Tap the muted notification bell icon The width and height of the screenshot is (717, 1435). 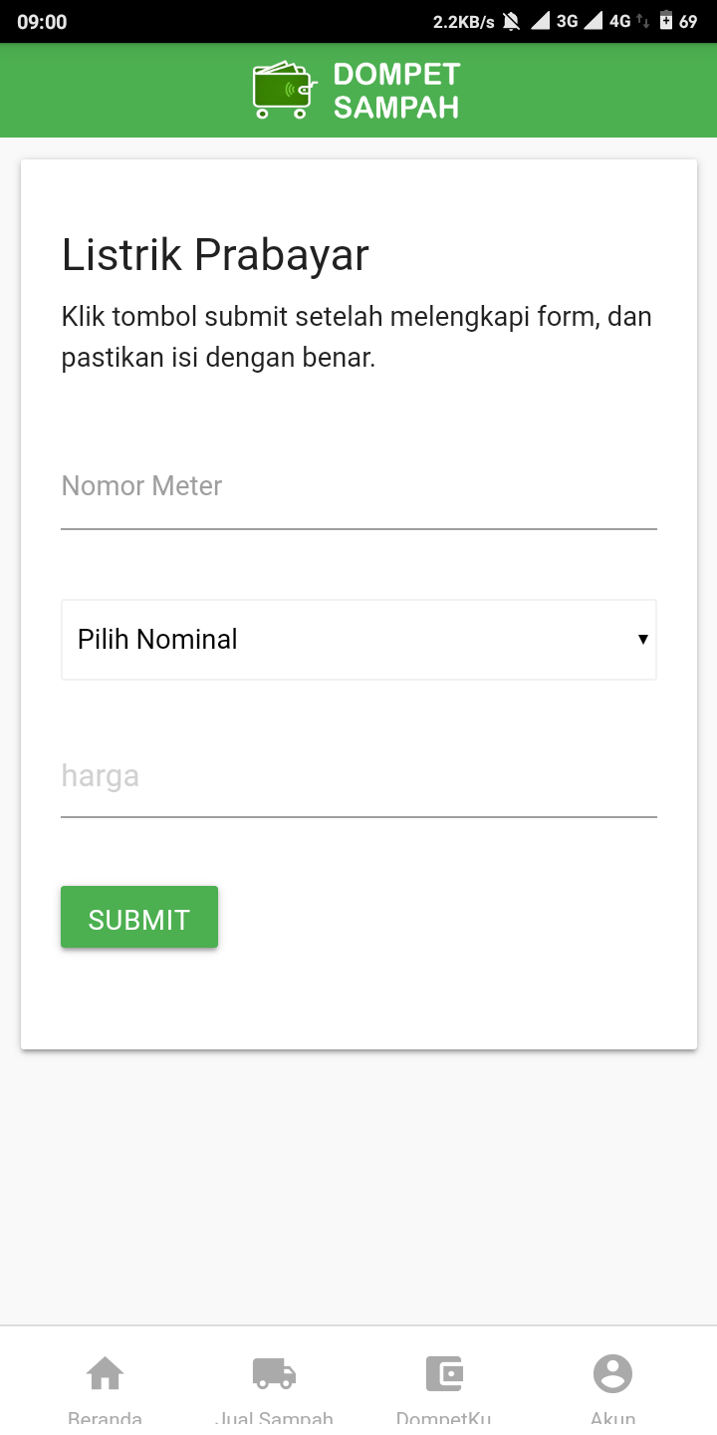point(512,21)
